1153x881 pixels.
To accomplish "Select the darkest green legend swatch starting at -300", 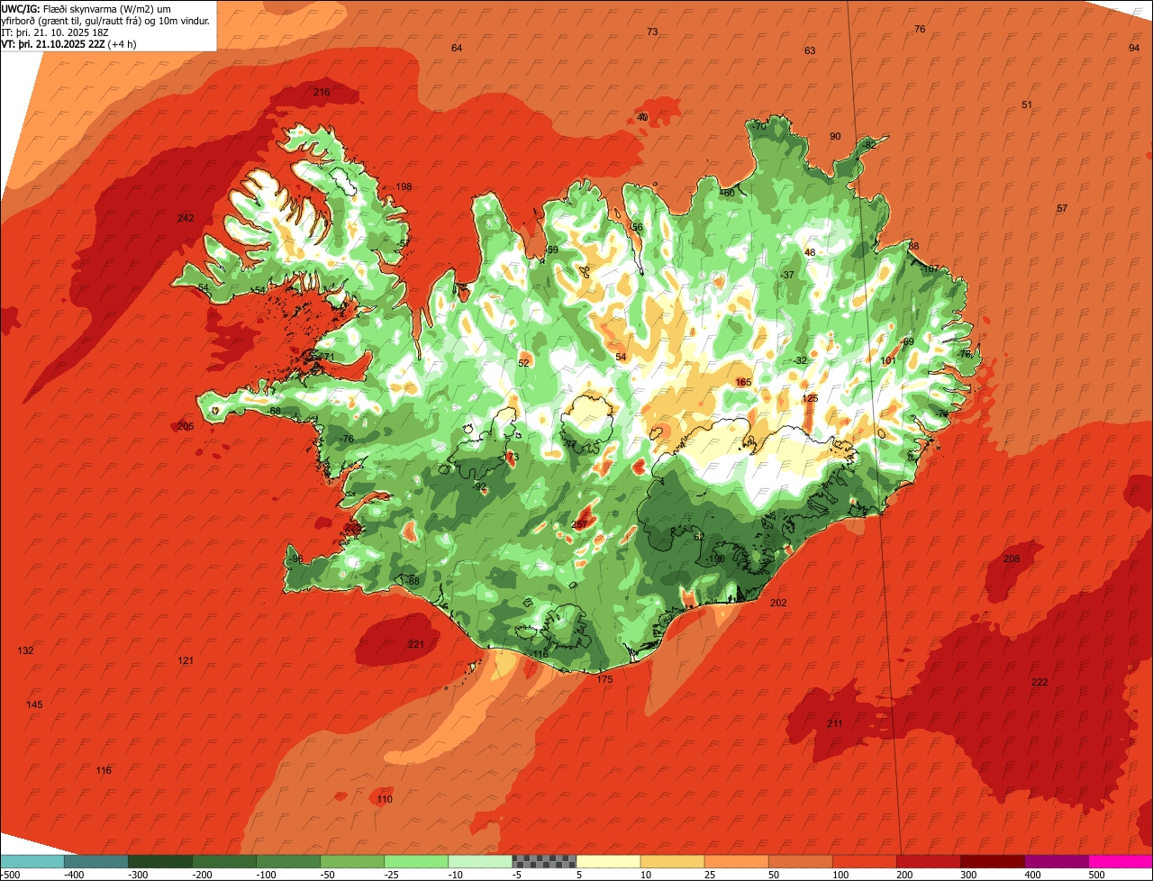I will (159, 861).
